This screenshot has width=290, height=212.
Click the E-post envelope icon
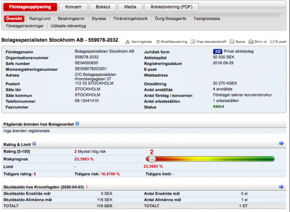(x=272, y=41)
